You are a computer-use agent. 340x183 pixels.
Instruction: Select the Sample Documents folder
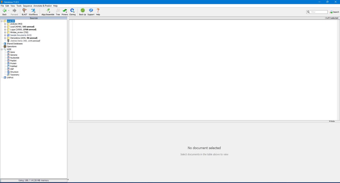click(x=21, y=35)
